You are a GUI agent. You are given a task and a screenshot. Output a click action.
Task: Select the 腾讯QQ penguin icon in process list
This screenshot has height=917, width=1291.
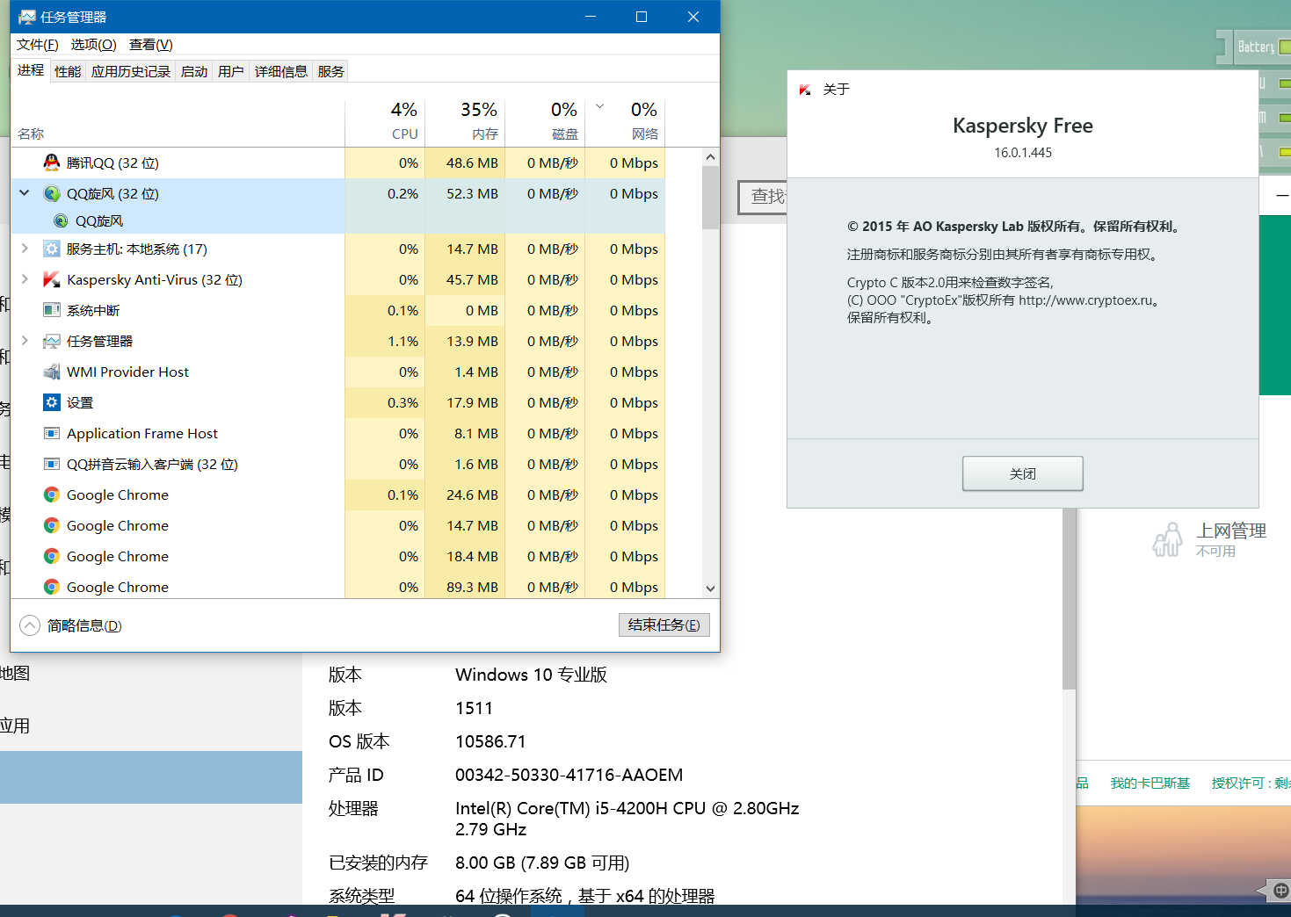[52, 162]
